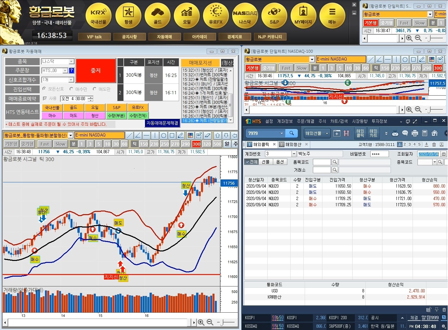Open the calendar picker beside 조회일자 date
This screenshot has width=448, height=330.
[444, 154]
